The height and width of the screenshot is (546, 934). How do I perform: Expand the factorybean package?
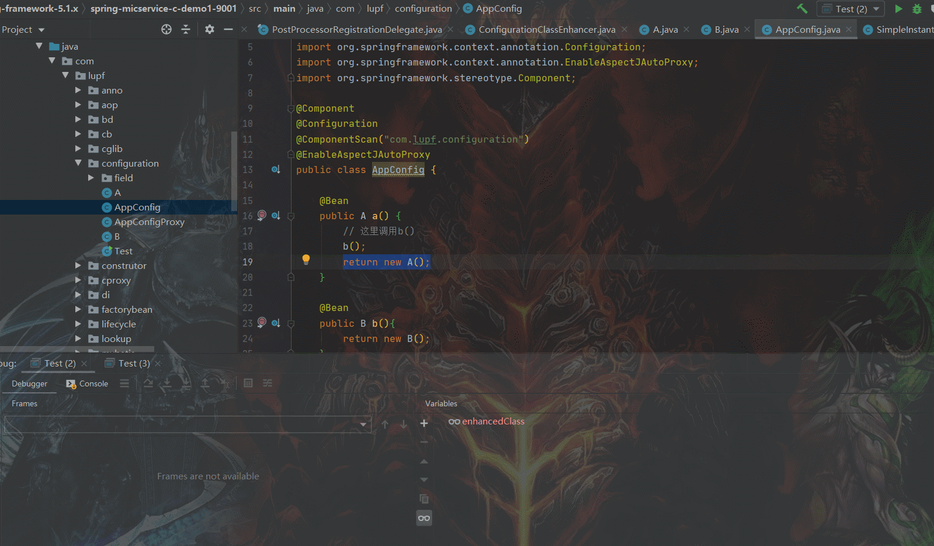(78, 309)
